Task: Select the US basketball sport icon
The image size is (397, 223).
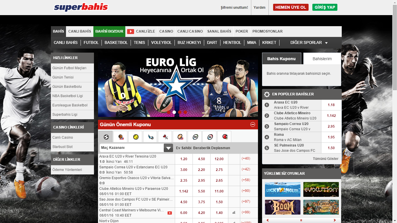Action: [x=120, y=136]
